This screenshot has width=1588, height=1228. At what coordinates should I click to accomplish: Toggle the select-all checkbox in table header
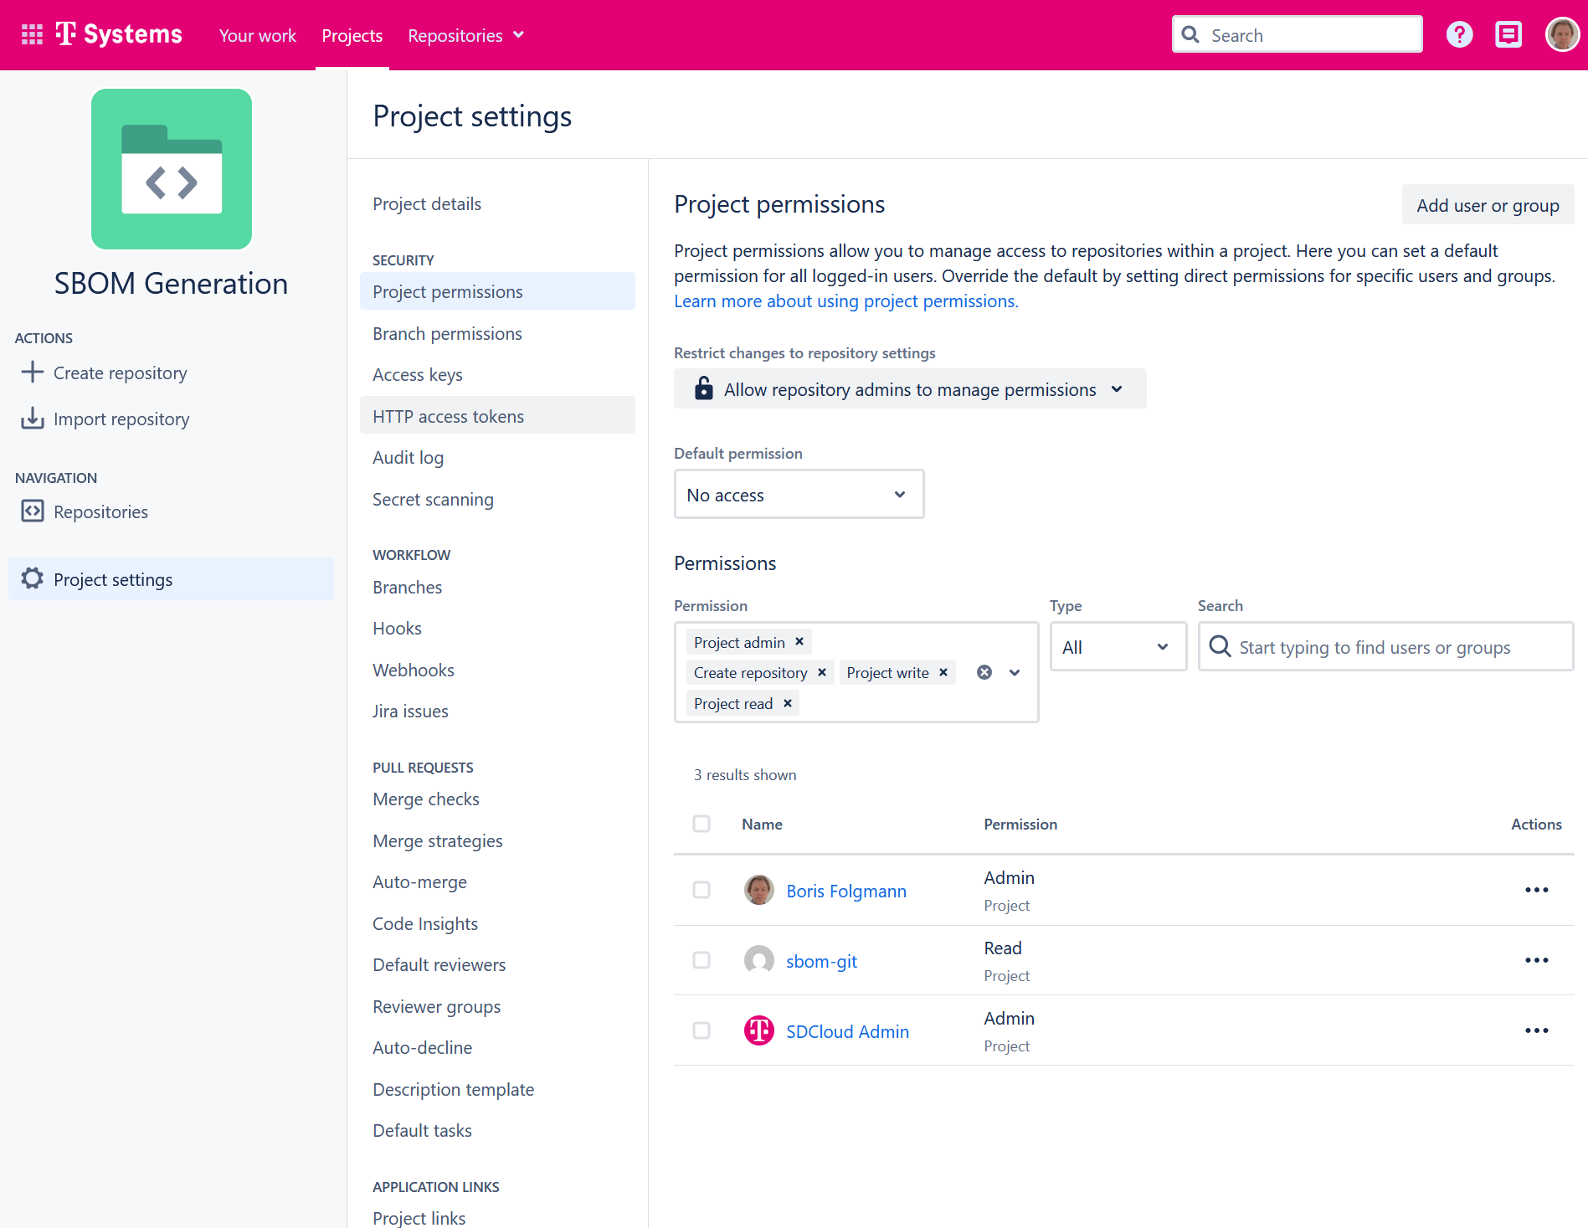tap(701, 824)
